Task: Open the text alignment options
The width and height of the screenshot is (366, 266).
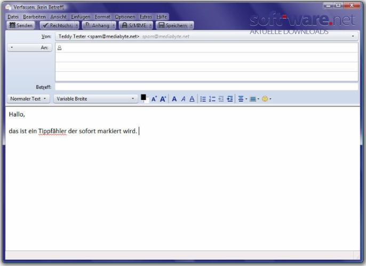Action: tap(243, 99)
